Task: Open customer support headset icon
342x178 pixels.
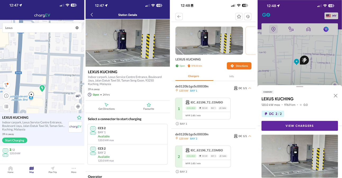Action: [x=248, y=17]
